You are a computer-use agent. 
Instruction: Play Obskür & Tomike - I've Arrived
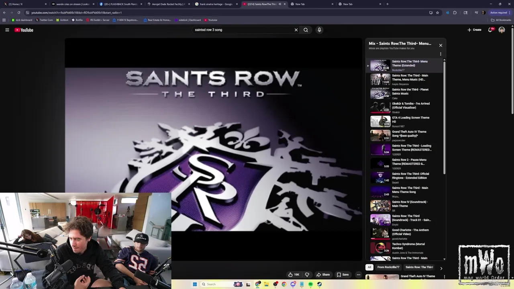[405, 108]
